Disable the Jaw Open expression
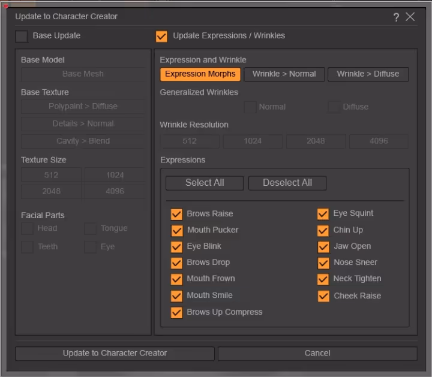Screen dimensions: 432x377 point(323,247)
